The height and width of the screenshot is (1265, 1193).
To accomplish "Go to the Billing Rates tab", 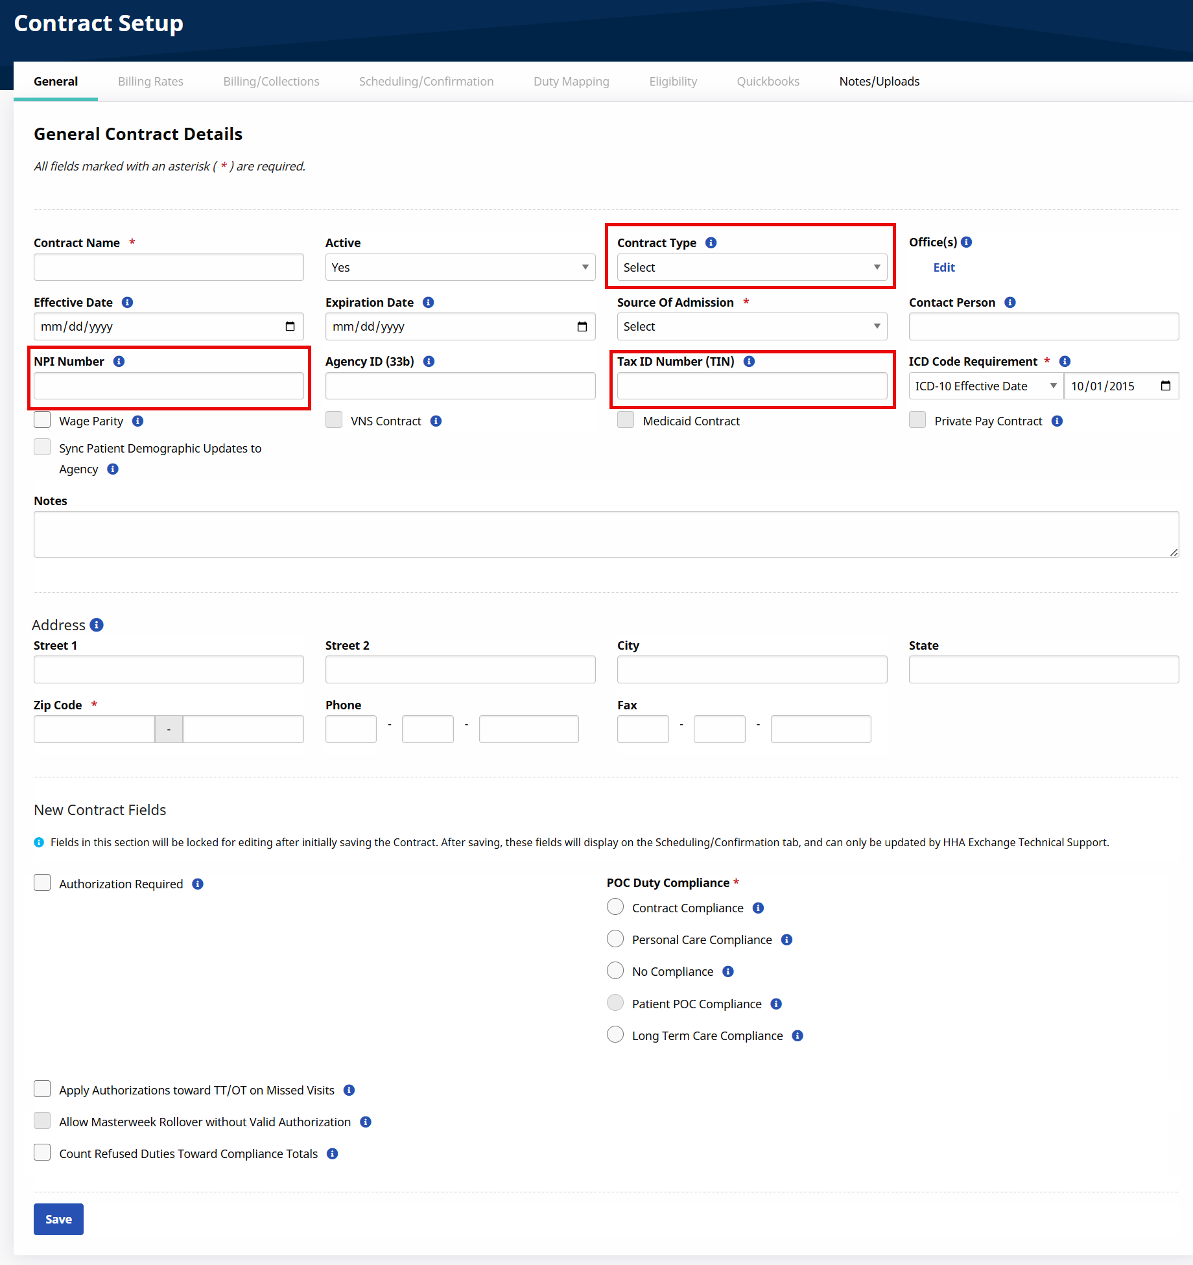I will coord(150,82).
